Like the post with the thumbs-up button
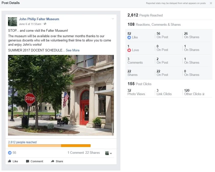 coord(13,161)
